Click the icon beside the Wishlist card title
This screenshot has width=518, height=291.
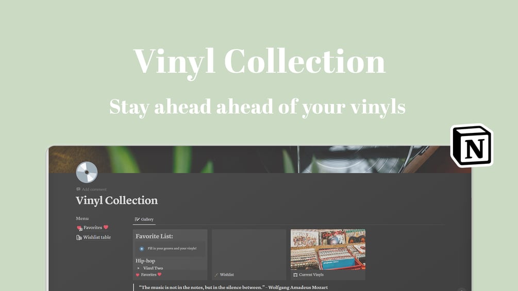(x=216, y=275)
